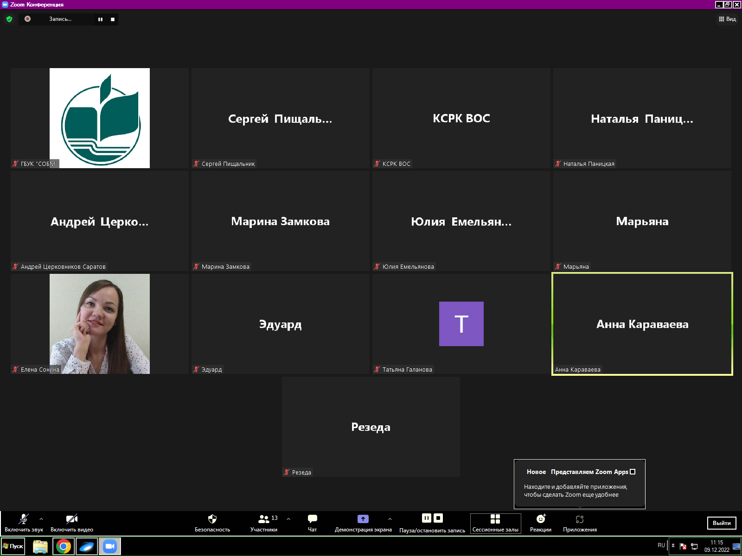Open the Security (Безопасность) shield icon
This screenshot has width=742, height=556.
(212, 519)
